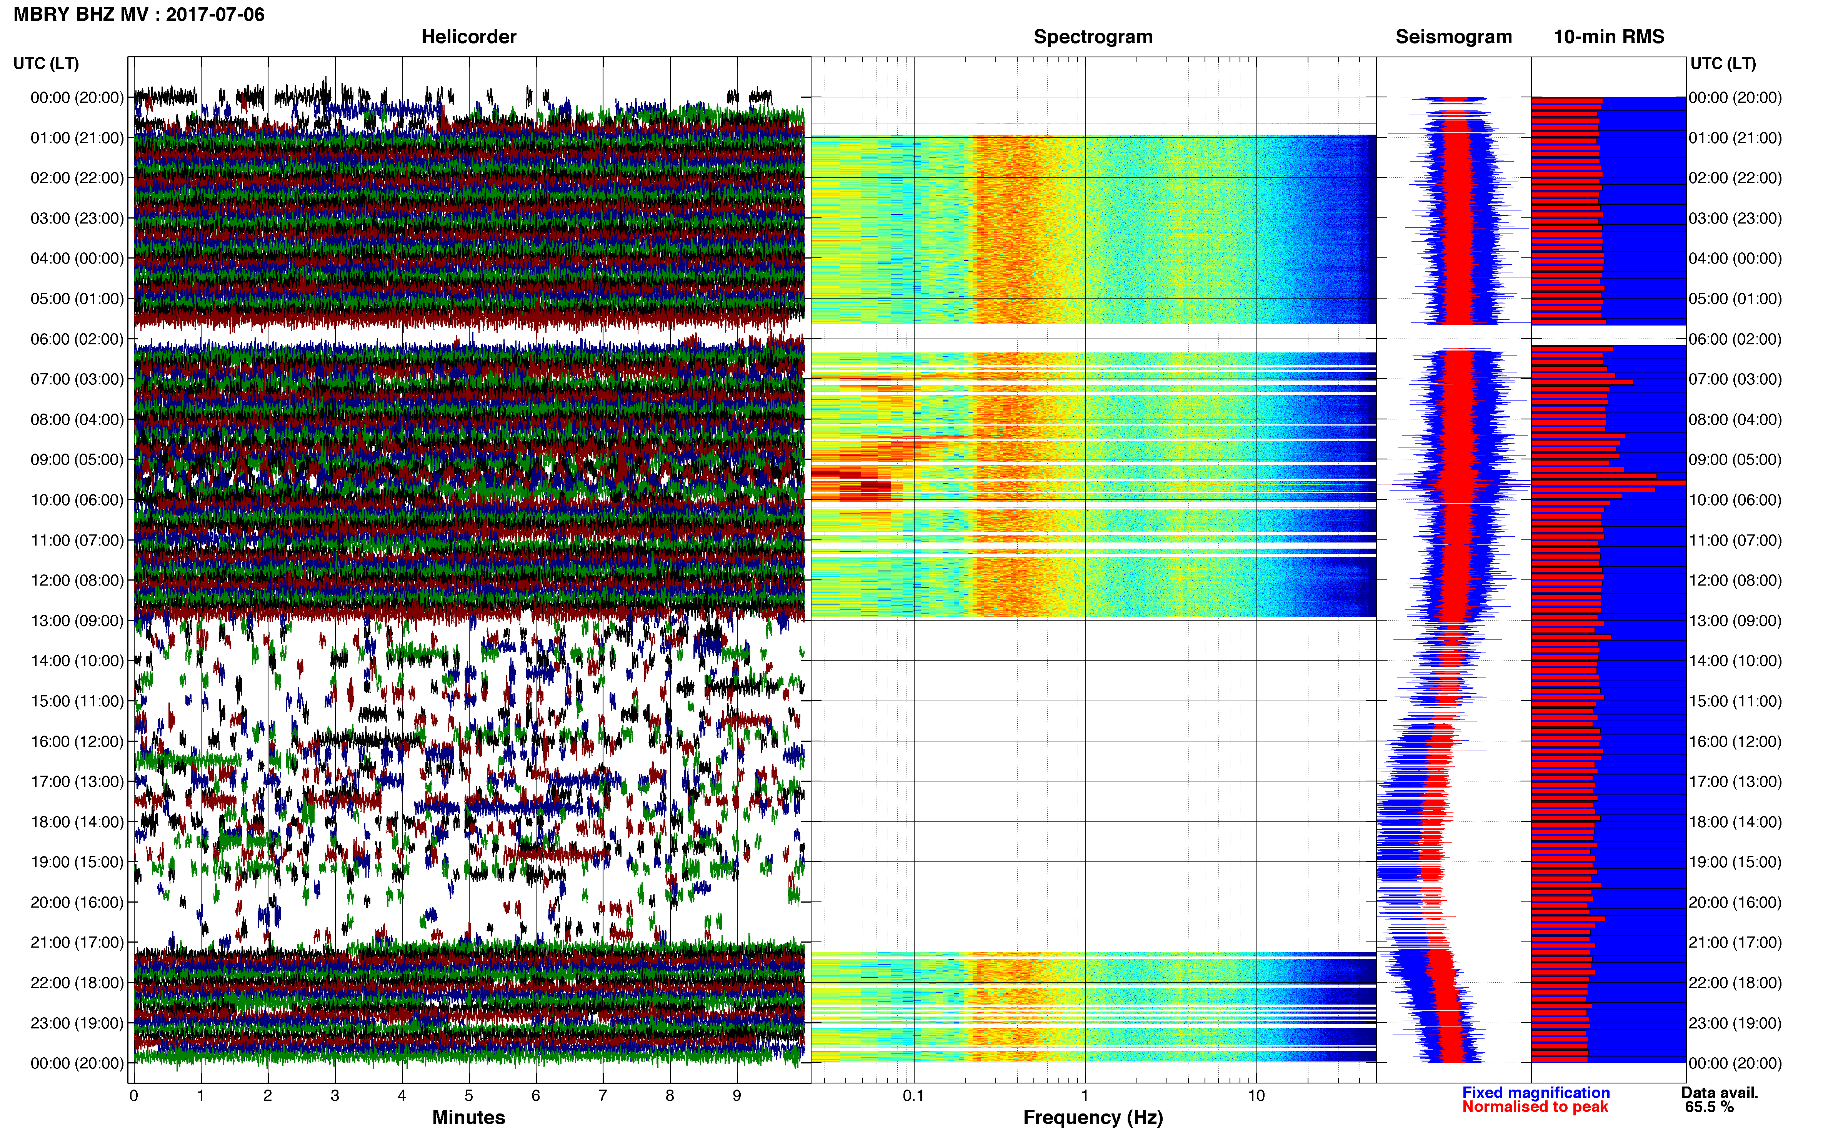This screenshot has height=1140, width=1823.
Task: Click the 'Spectrogram' panel heading
Action: click(x=1093, y=36)
